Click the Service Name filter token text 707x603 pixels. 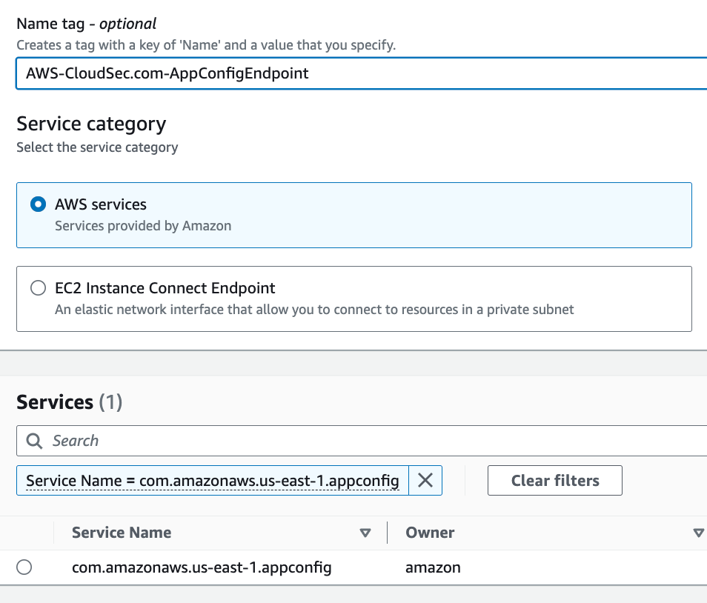(x=213, y=481)
